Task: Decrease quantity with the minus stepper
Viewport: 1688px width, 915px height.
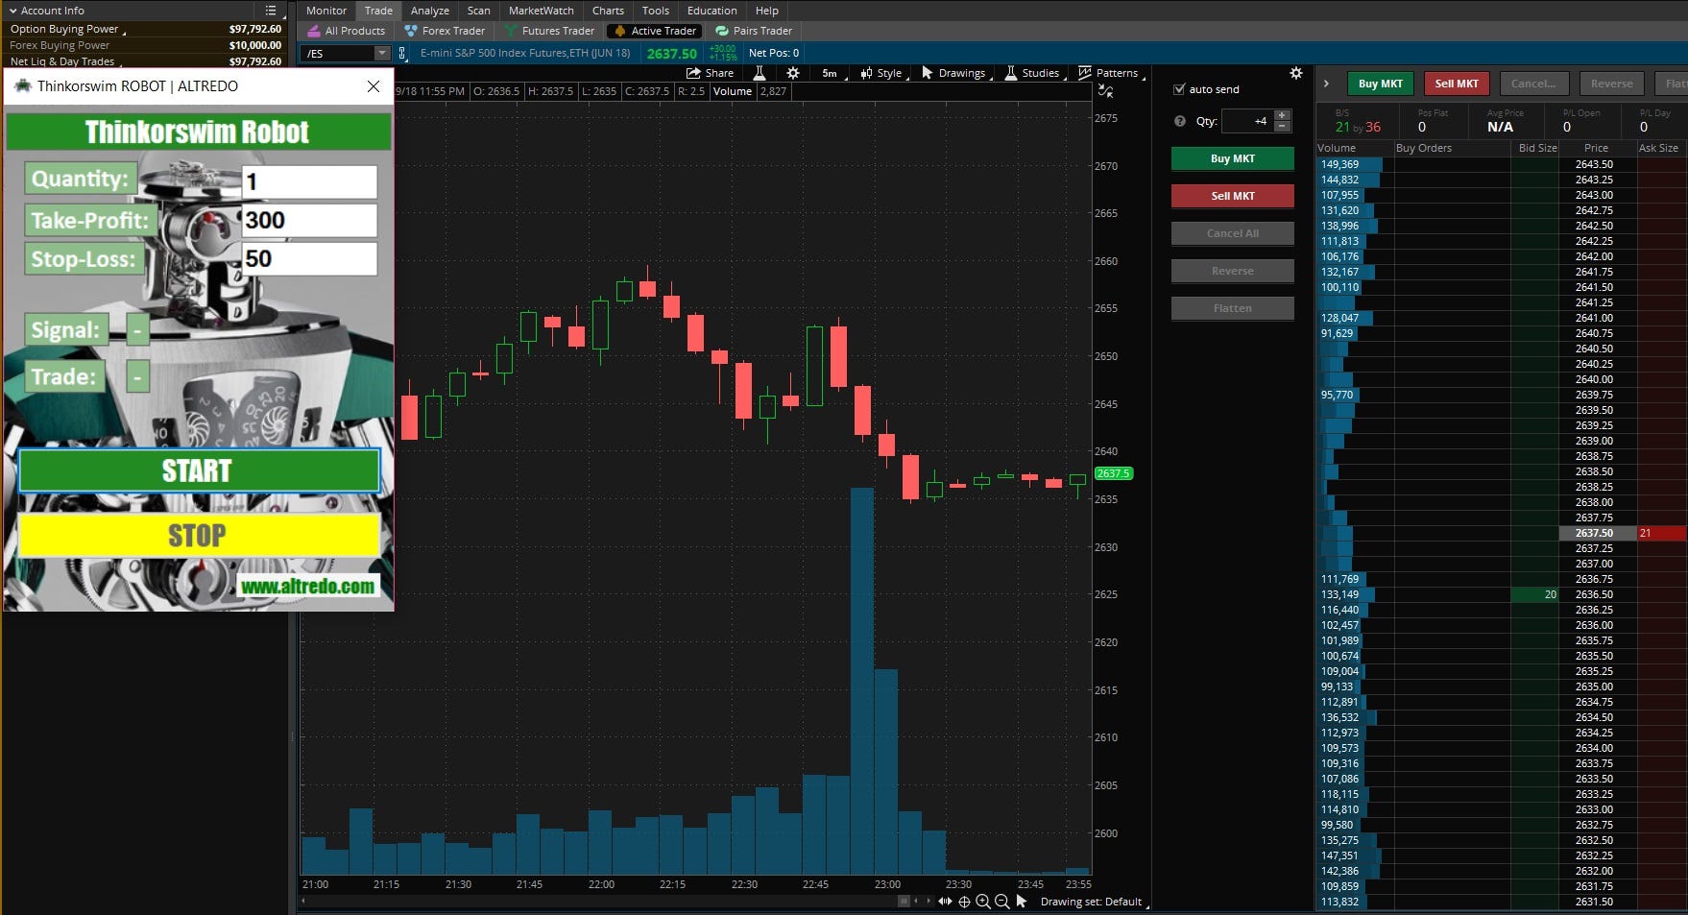Action: pyautogui.click(x=1282, y=127)
